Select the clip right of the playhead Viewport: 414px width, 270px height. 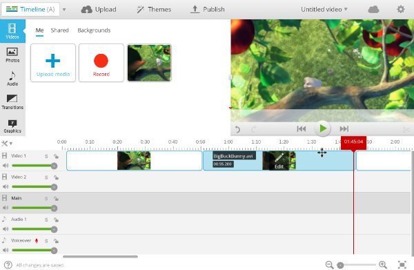coord(384,161)
